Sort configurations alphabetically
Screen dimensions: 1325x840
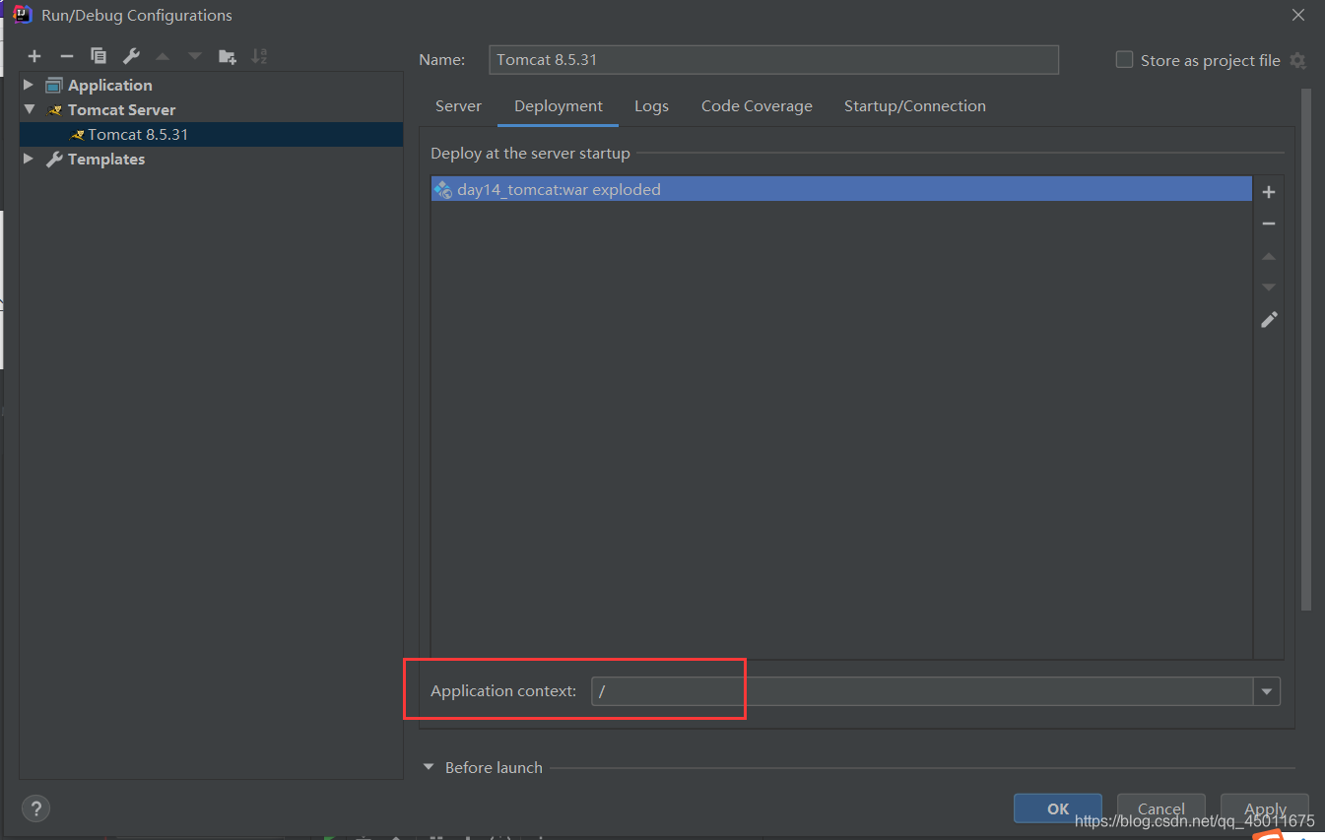[259, 56]
